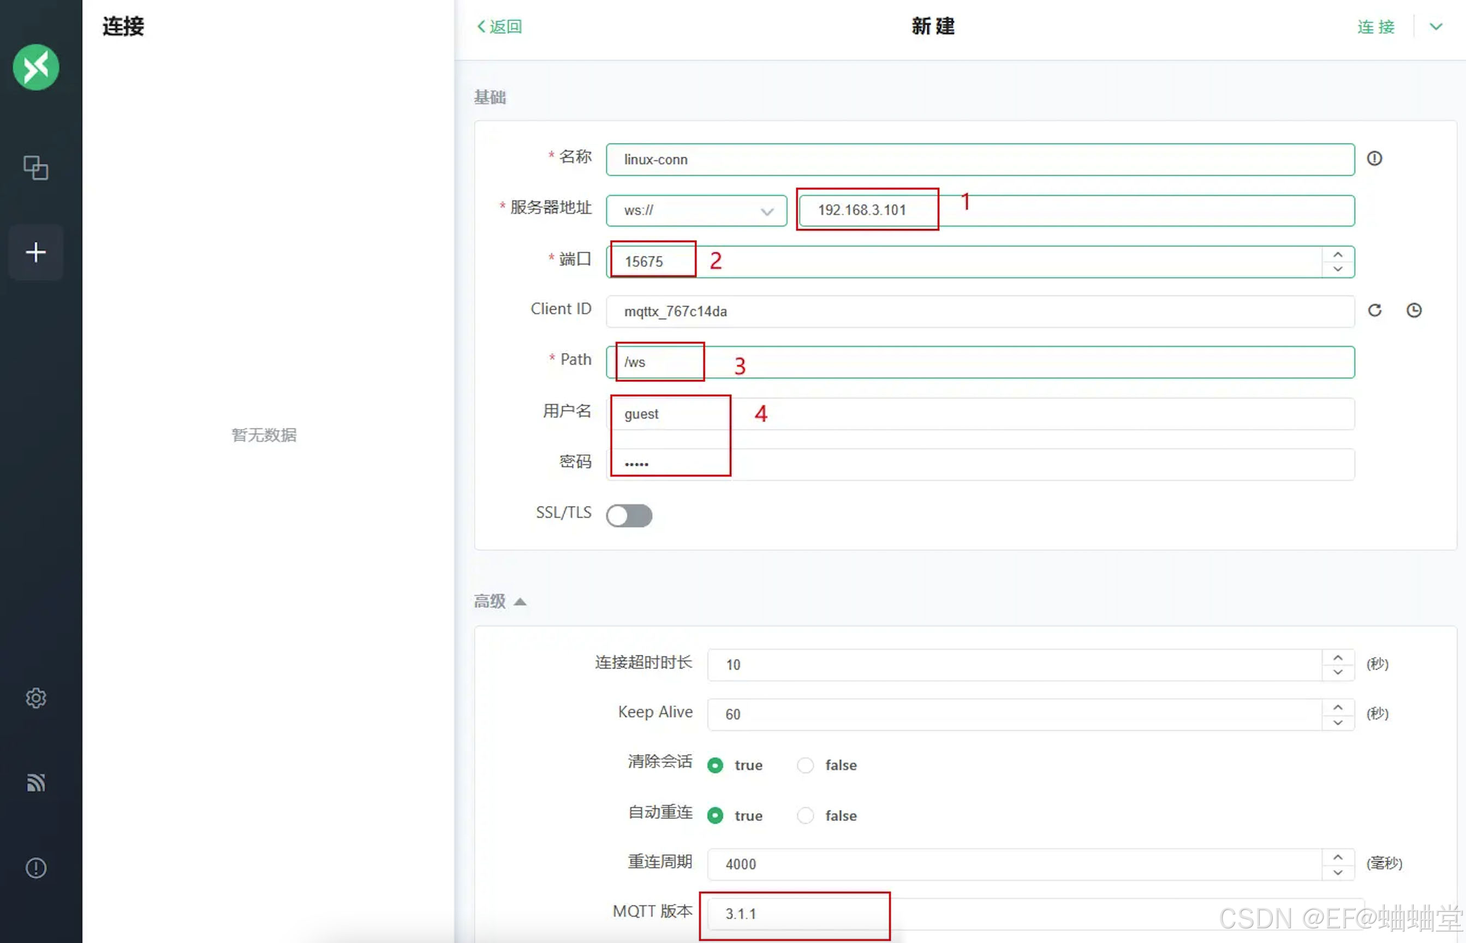Click the 密码 password field
This screenshot has height=943, width=1466.
pyautogui.click(x=980, y=464)
